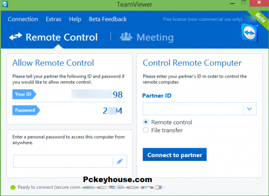This screenshot has height=196, width=269.
Task: Switch to the Remote Control tab
Action: pyautogui.click(x=53, y=37)
